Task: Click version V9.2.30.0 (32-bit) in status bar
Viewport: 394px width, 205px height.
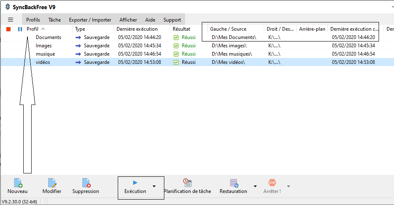Action: coord(20,202)
